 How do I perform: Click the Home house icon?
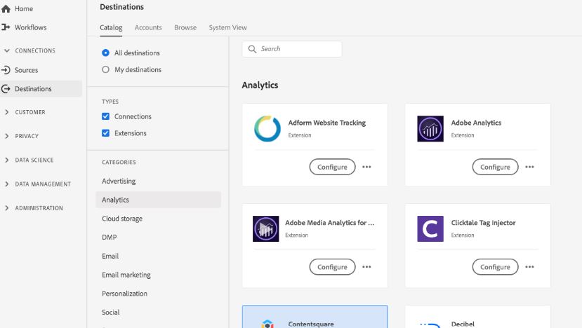click(6, 8)
